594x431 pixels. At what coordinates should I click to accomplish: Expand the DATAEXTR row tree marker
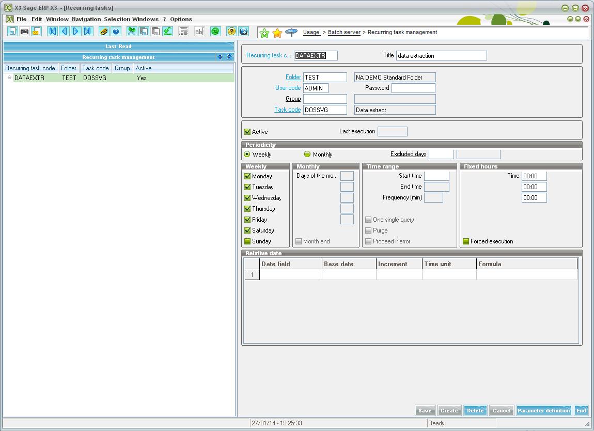click(9, 78)
